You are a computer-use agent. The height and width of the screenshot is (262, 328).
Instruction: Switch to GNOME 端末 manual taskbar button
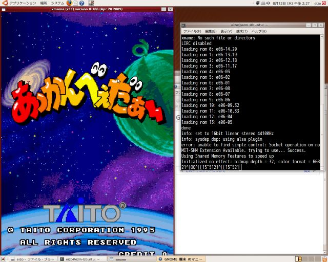[x=181, y=259]
